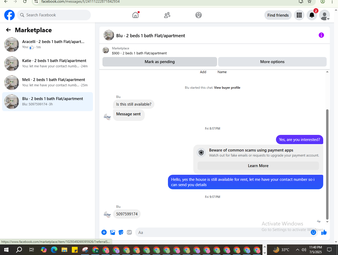Image resolution: width=338 pixels, height=255 pixels.
Task: Launch Microsoft Edge from the taskbar
Action: point(54,250)
